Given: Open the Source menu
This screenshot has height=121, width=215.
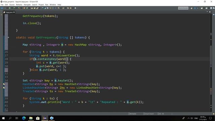Looking at the screenshot, I should 12,5.
